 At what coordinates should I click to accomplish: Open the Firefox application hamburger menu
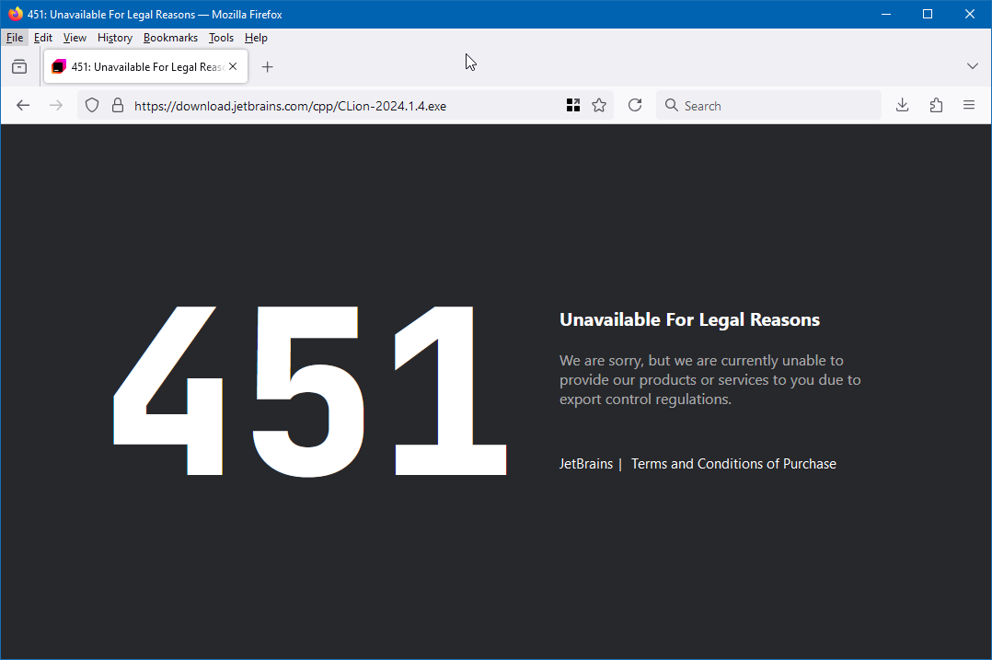tap(969, 105)
